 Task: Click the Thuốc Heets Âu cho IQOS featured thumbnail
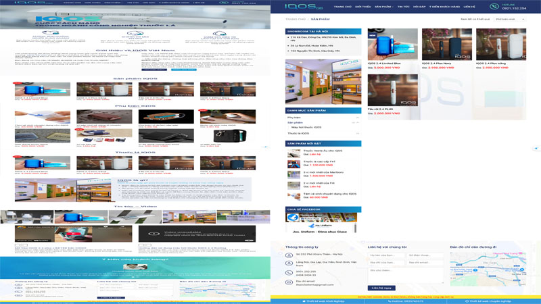pyautogui.click(x=293, y=153)
